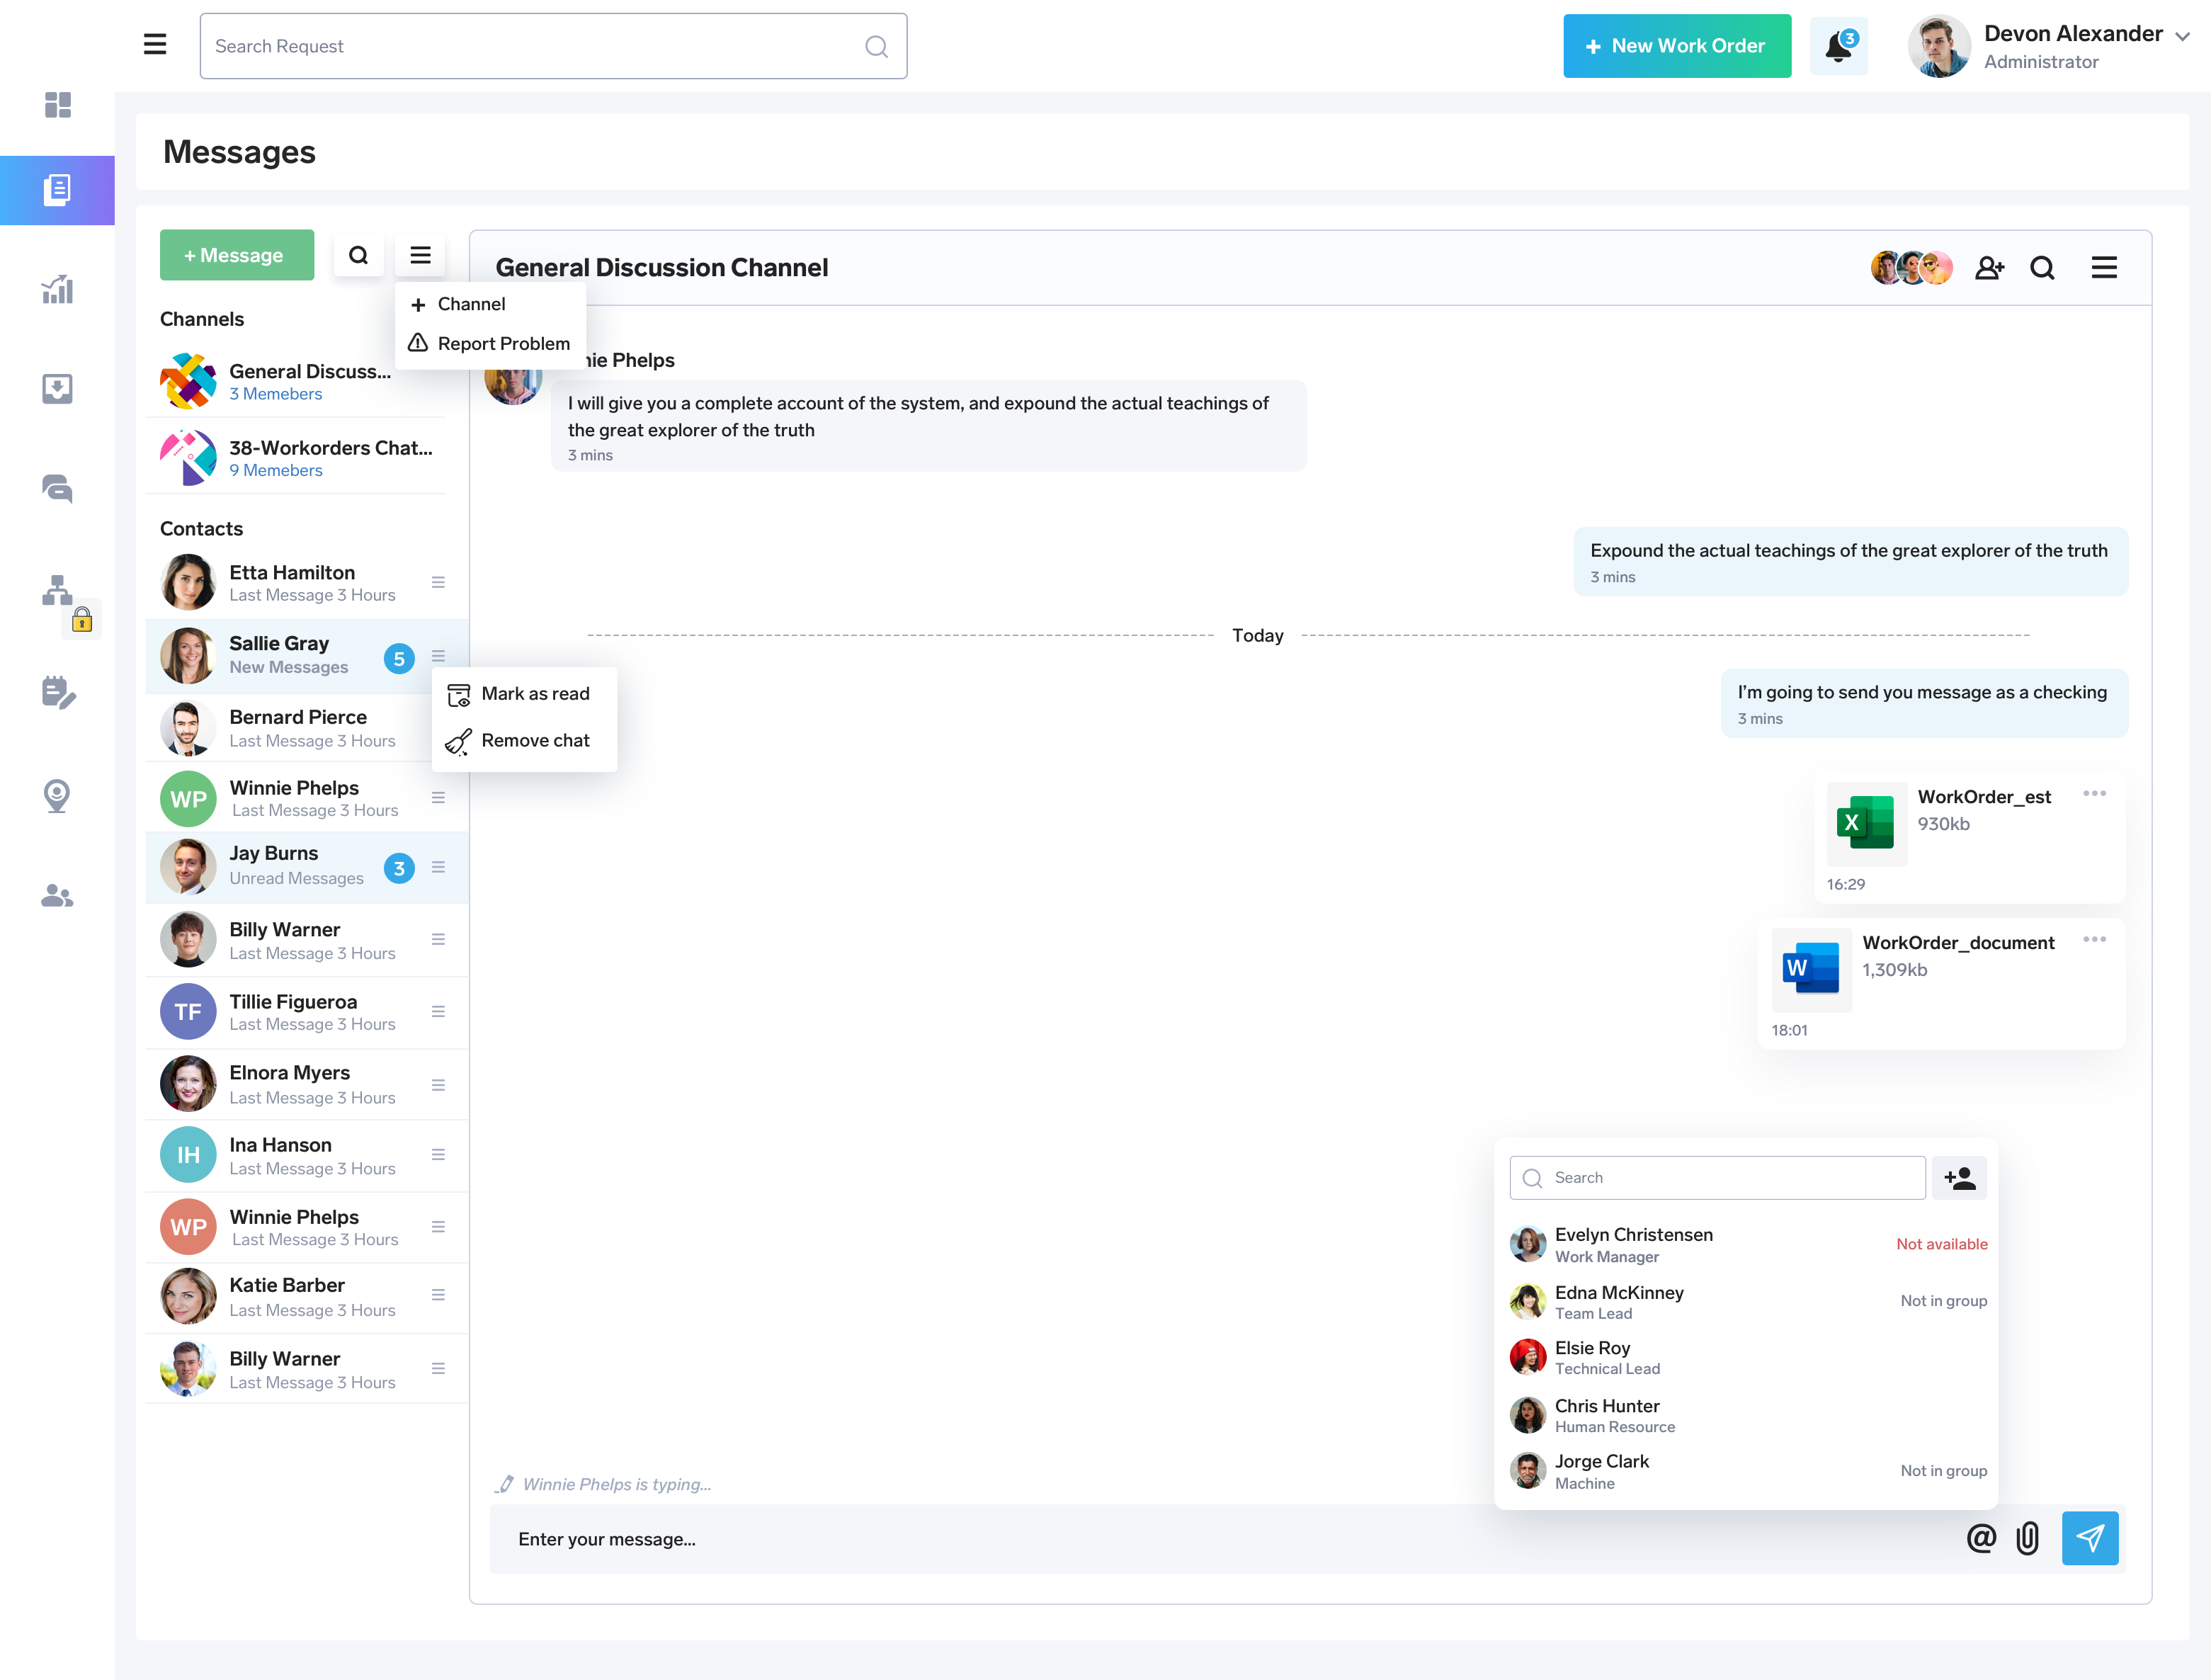Click the New Work Order button
Screen dimensions: 2211x1680
pyautogui.click(x=1676, y=46)
